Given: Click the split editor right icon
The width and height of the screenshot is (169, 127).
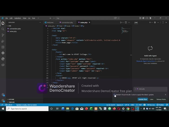Looking at the screenshot, I should [126, 22].
